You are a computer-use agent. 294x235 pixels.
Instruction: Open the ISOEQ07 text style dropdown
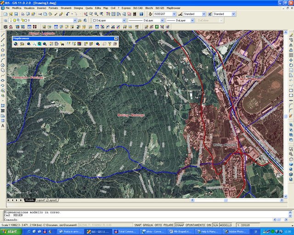pyautogui.click(x=174, y=14)
